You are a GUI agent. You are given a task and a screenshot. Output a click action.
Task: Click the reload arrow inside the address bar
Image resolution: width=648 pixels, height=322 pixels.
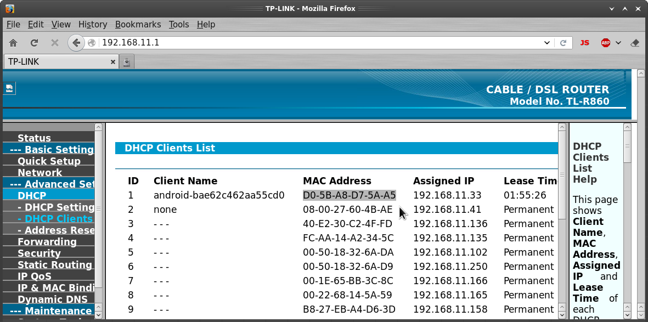[563, 43]
